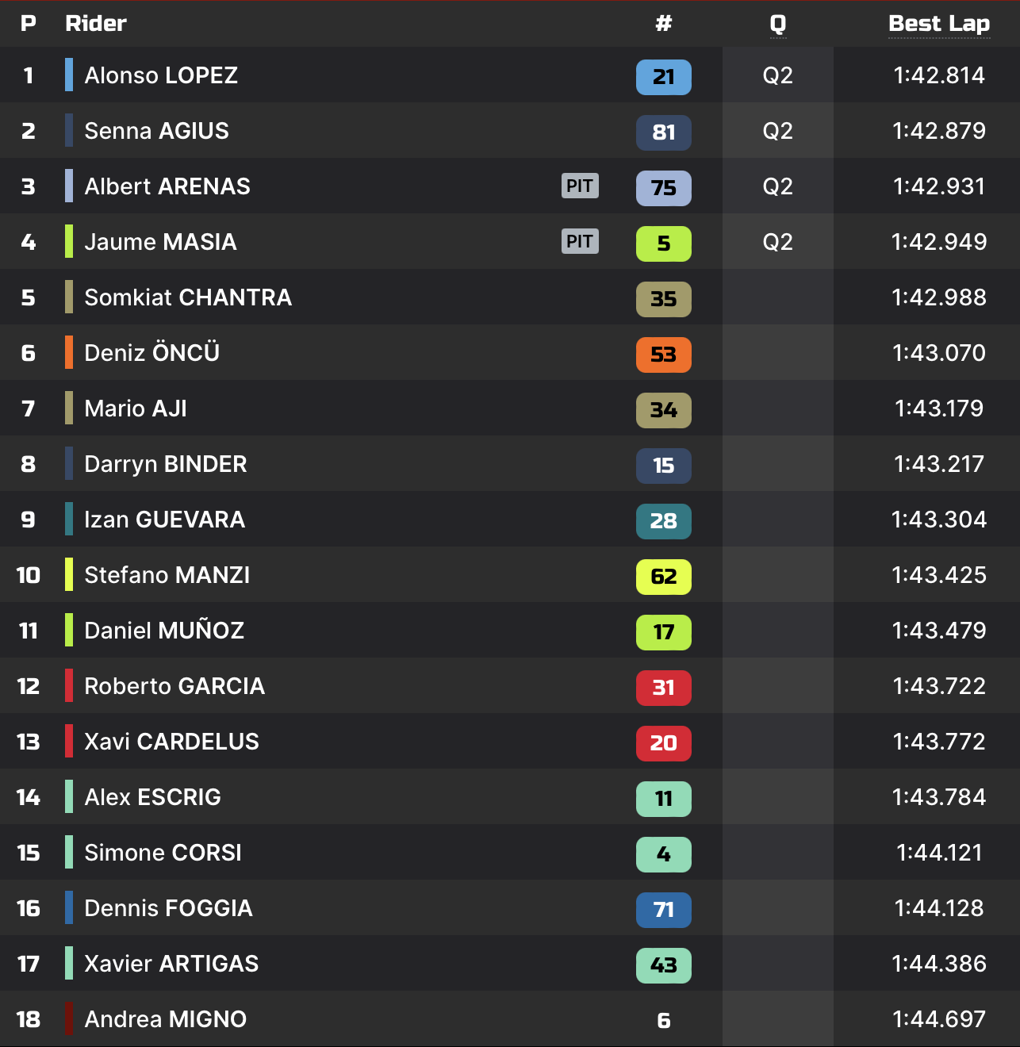
Task: Click the P position column header
Action: [29, 24]
